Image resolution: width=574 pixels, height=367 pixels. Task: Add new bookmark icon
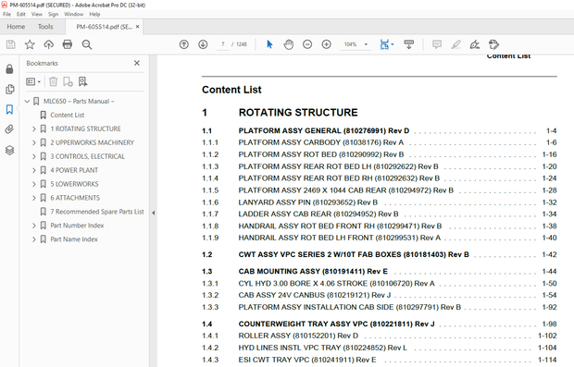(x=68, y=81)
